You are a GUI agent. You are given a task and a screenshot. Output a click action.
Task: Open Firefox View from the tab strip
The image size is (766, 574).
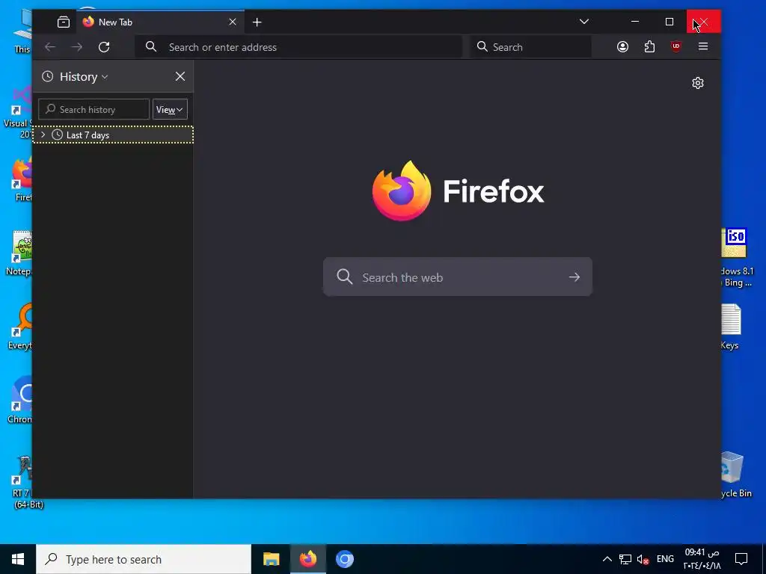click(64, 22)
